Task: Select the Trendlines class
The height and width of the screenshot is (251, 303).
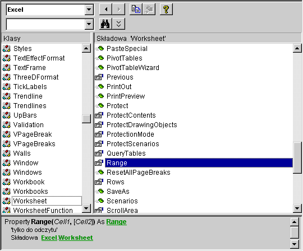Action: 30,106
